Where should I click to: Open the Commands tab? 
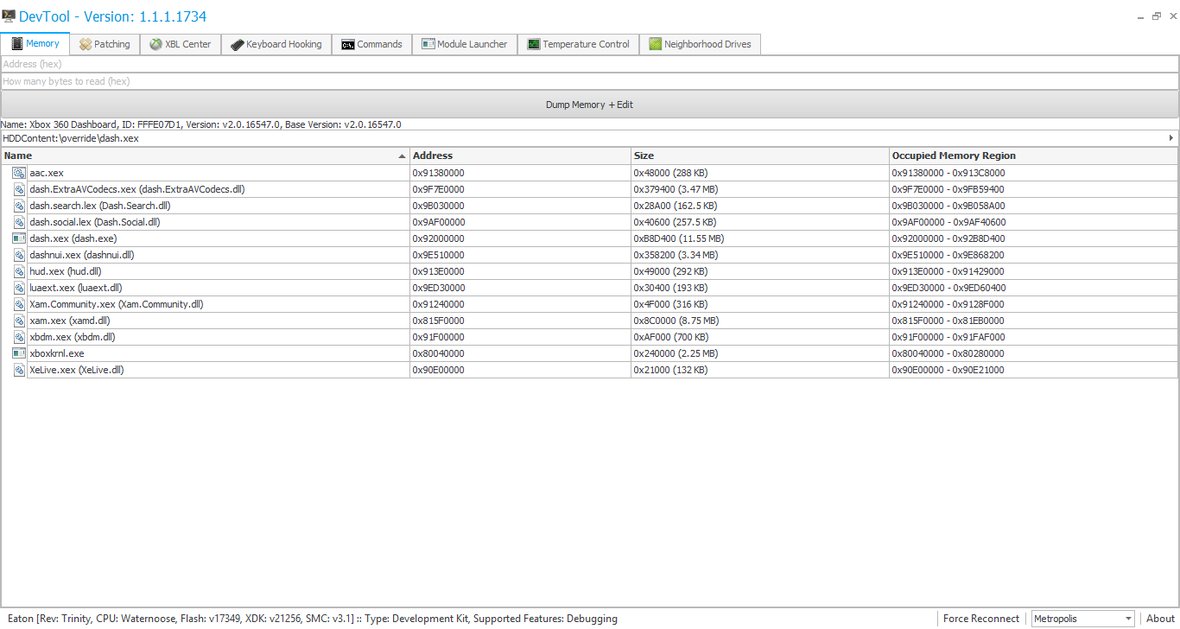372,44
